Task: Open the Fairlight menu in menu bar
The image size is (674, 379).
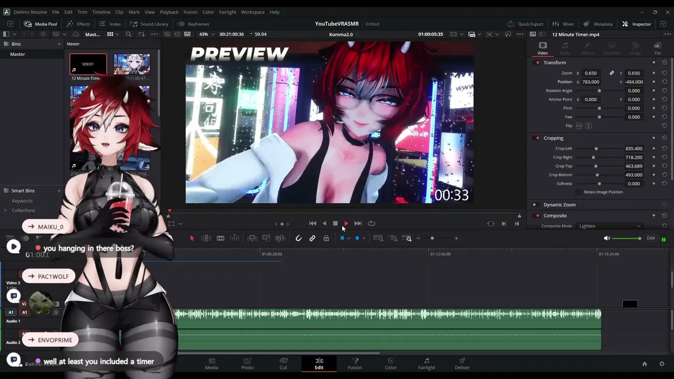Action: pyautogui.click(x=227, y=12)
